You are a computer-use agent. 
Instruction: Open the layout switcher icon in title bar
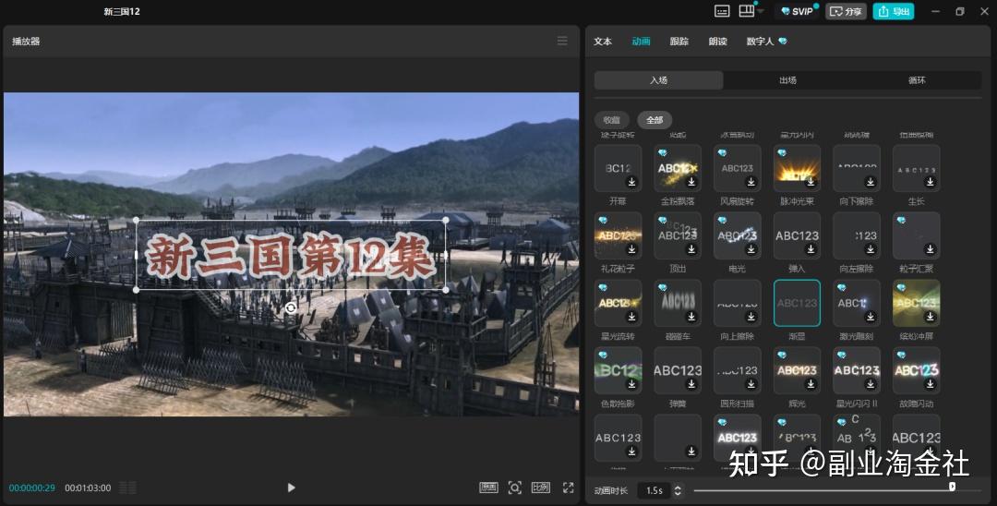(x=747, y=11)
